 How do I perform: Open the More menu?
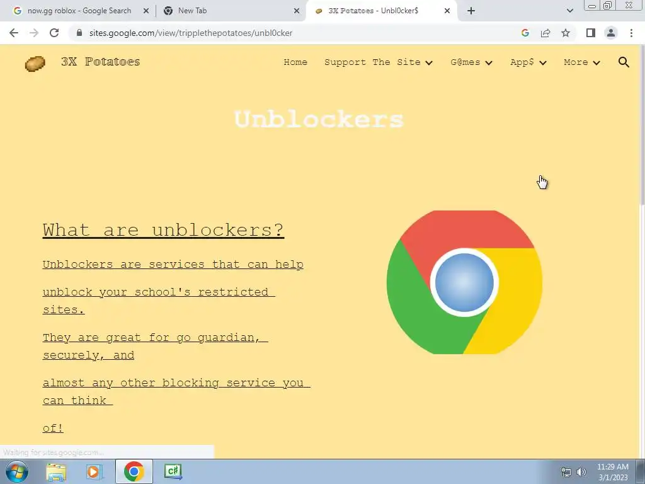576,62
